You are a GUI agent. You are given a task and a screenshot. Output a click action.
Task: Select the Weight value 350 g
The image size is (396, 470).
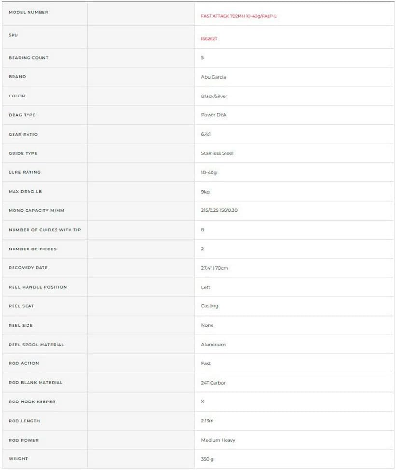[x=207, y=459]
